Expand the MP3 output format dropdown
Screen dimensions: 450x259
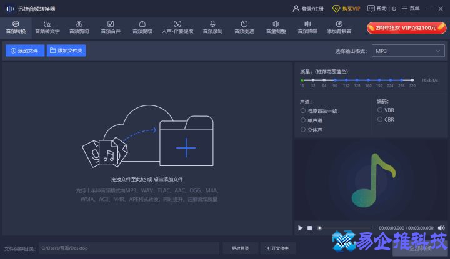pos(408,51)
